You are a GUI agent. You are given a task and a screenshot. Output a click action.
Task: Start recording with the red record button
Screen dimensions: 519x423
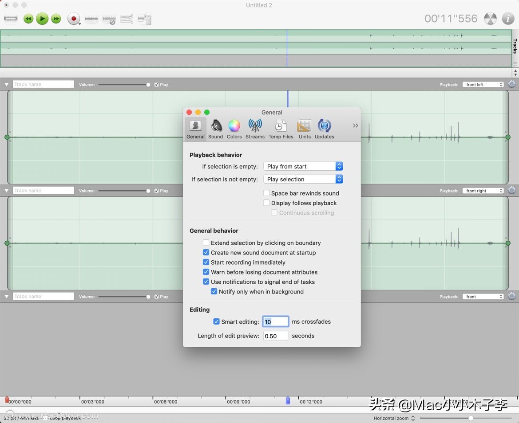74,19
